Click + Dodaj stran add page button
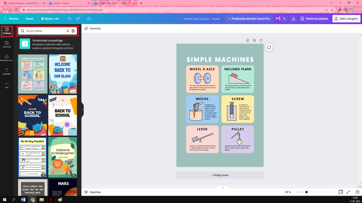 [x=220, y=175]
